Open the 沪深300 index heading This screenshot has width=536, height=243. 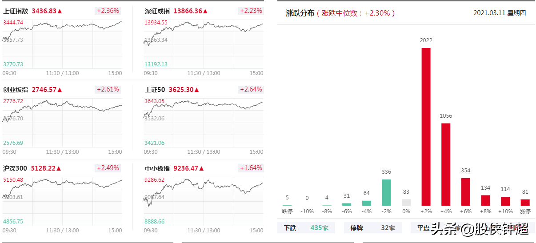(15, 168)
